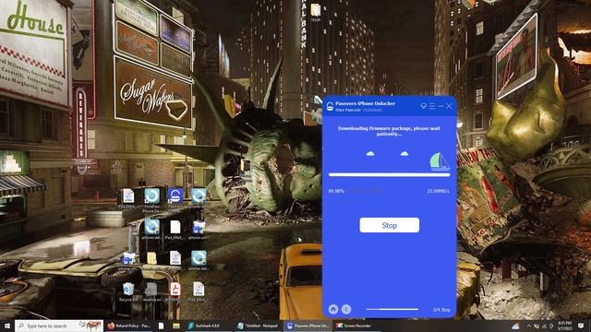Image resolution: width=591 pixels, height=332 pixels.
Task: Switch to Refund Policy Firefox taskbar window
Action: 128,326
